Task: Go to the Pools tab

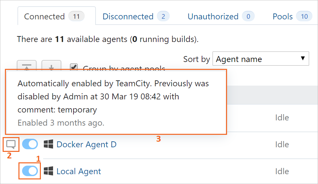Action: click(283, 16)
